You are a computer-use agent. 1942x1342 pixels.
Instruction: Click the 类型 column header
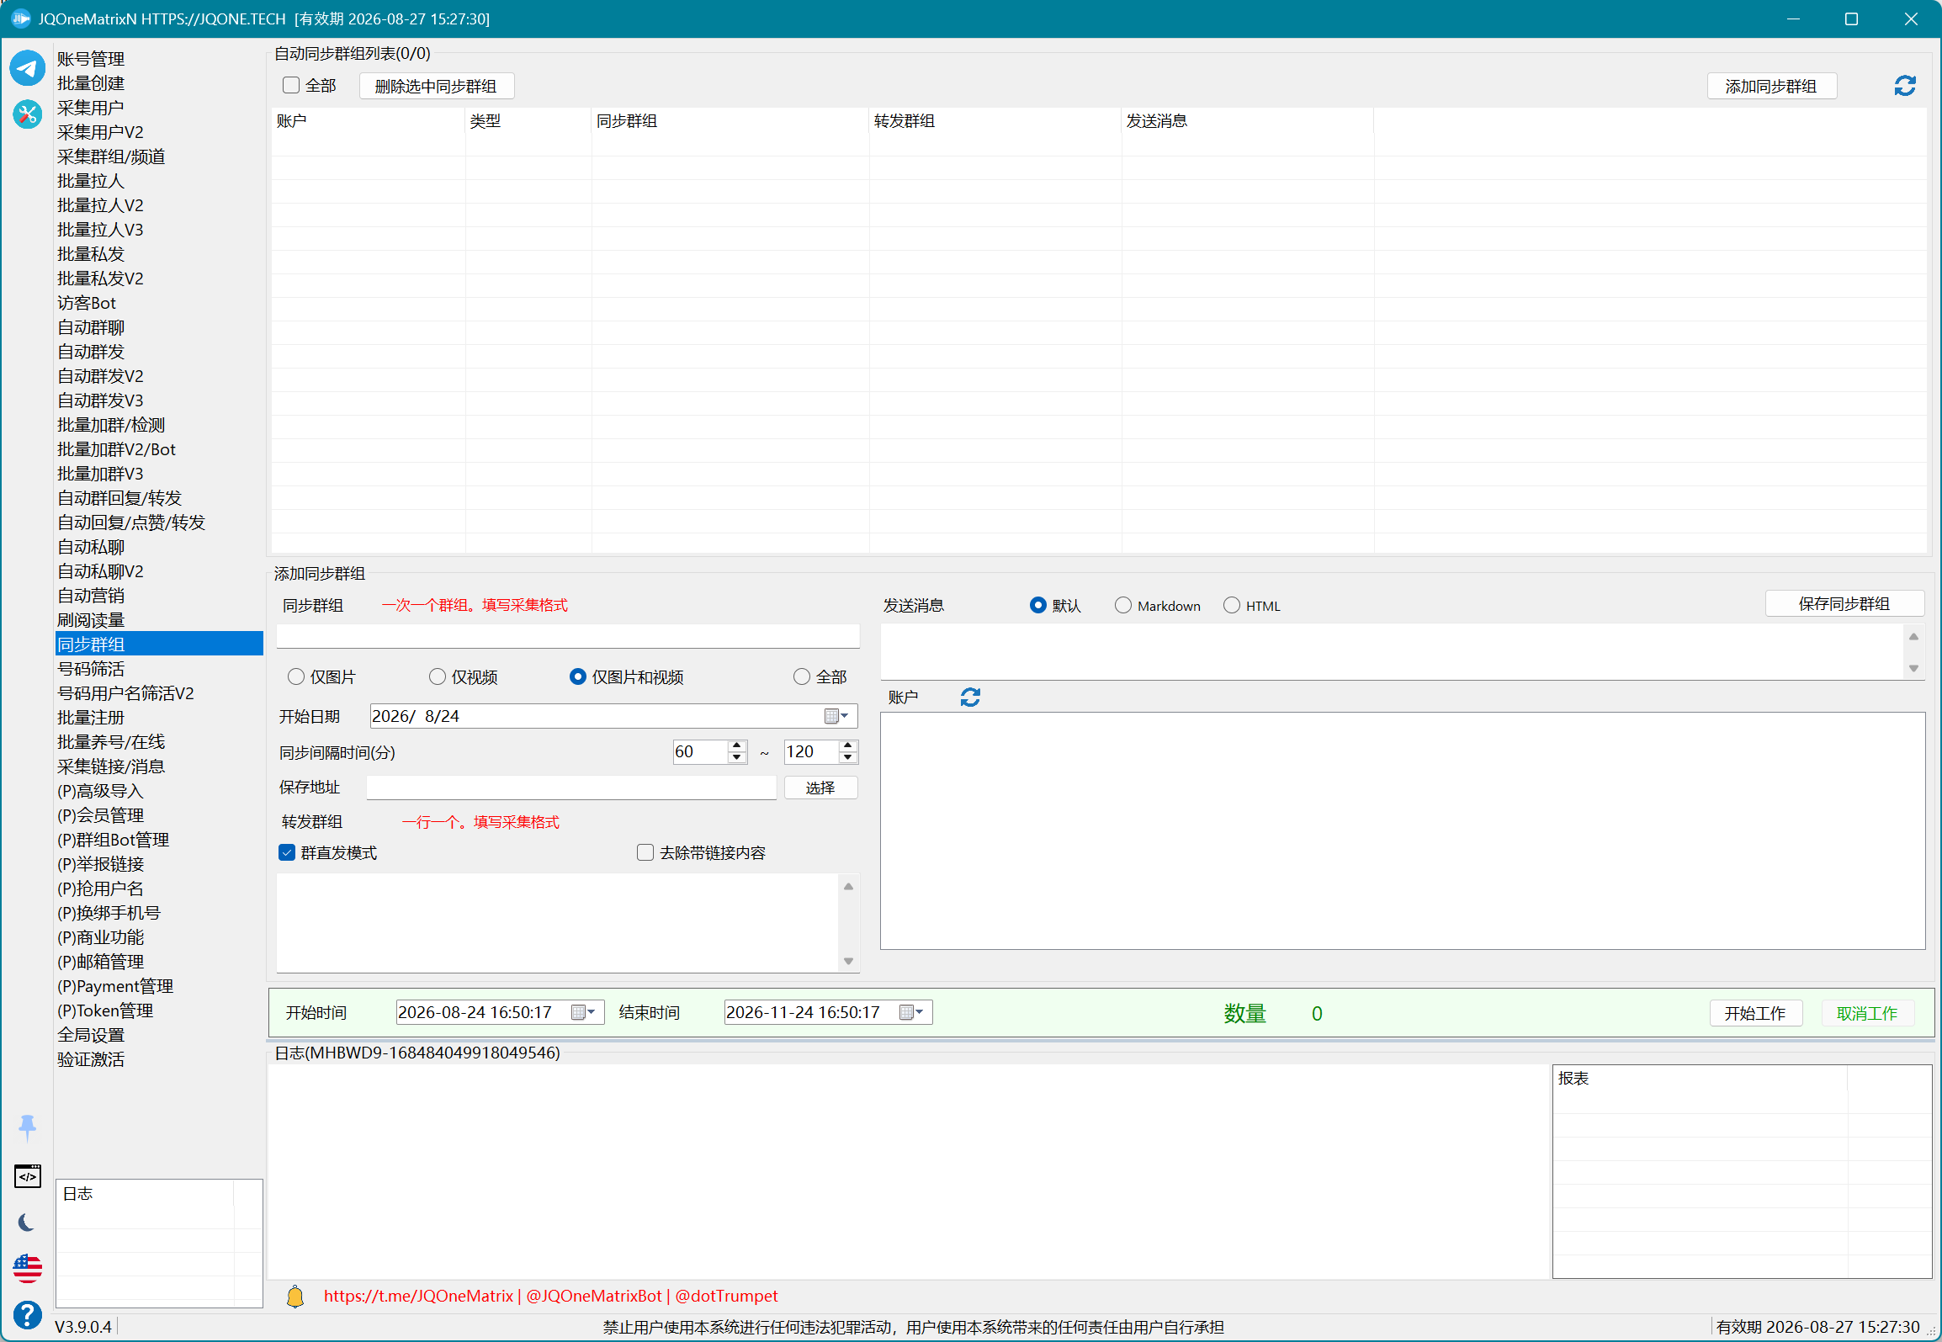pos(528,121)
